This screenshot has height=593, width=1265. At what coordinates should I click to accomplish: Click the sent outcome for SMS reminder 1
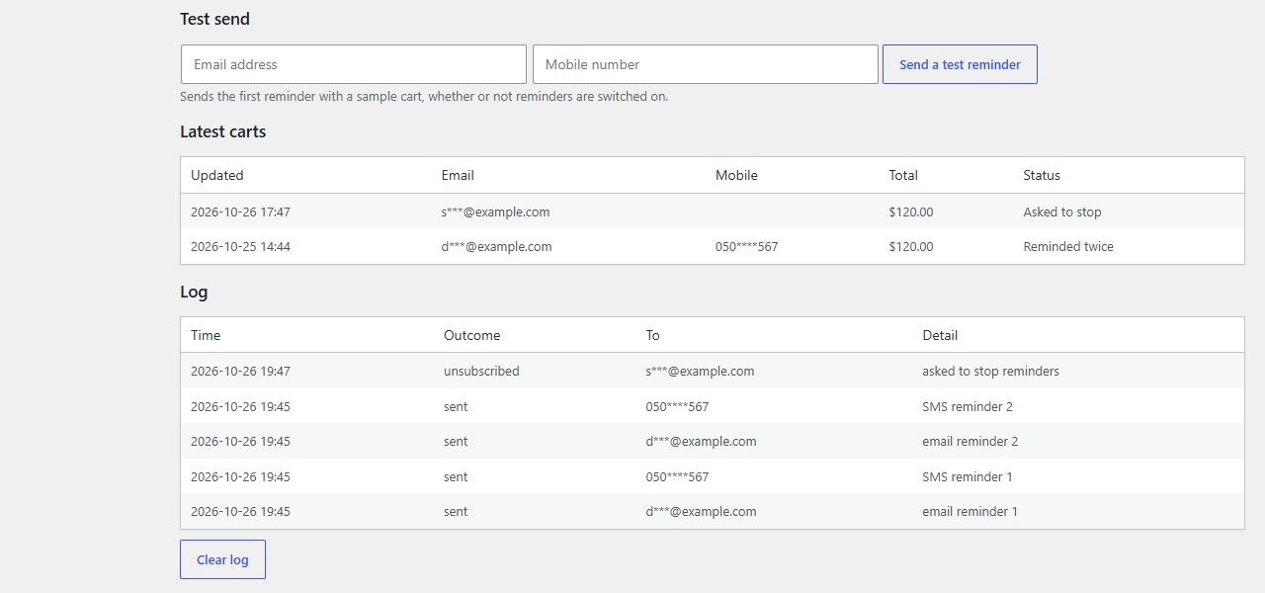tap(456, 476)
